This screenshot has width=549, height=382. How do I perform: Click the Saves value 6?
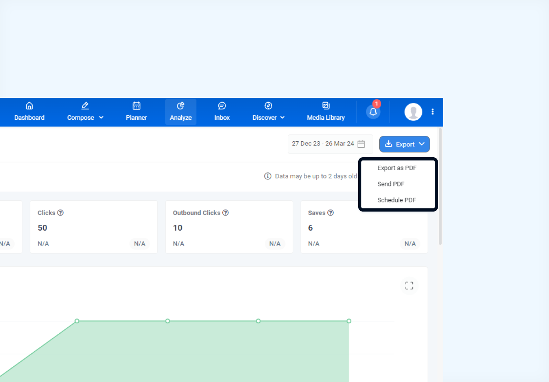pyautogui.click(x=310, y=228)
